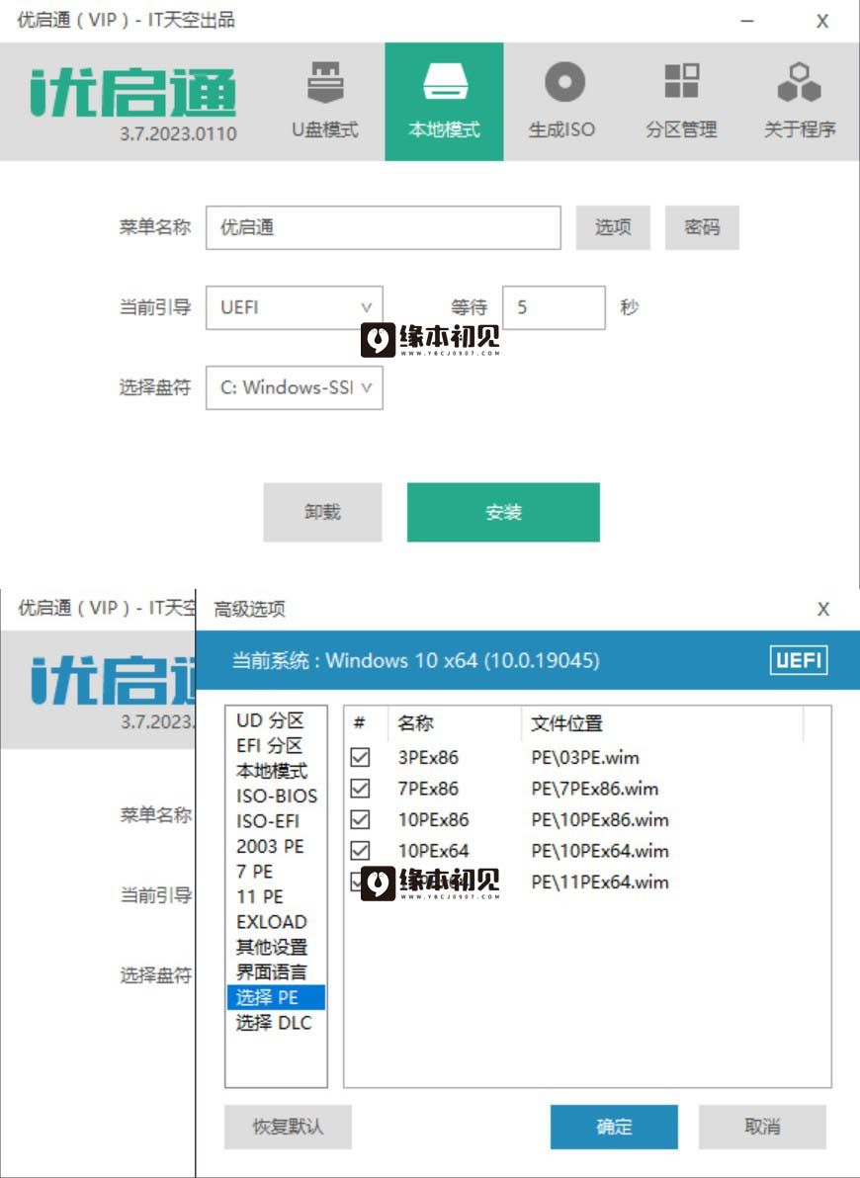Close the top 优启通 window
The image size is (860, 1178).
[822, 21]
